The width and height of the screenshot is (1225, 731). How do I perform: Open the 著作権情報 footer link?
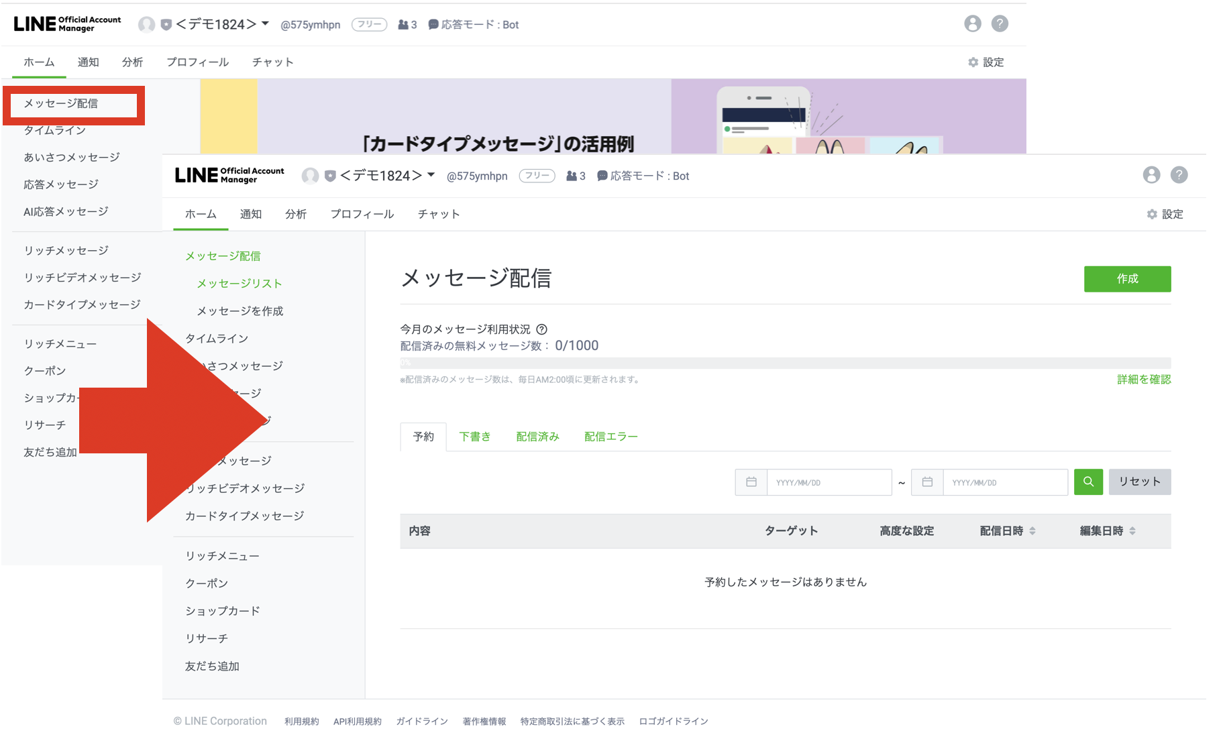(484, 721)
